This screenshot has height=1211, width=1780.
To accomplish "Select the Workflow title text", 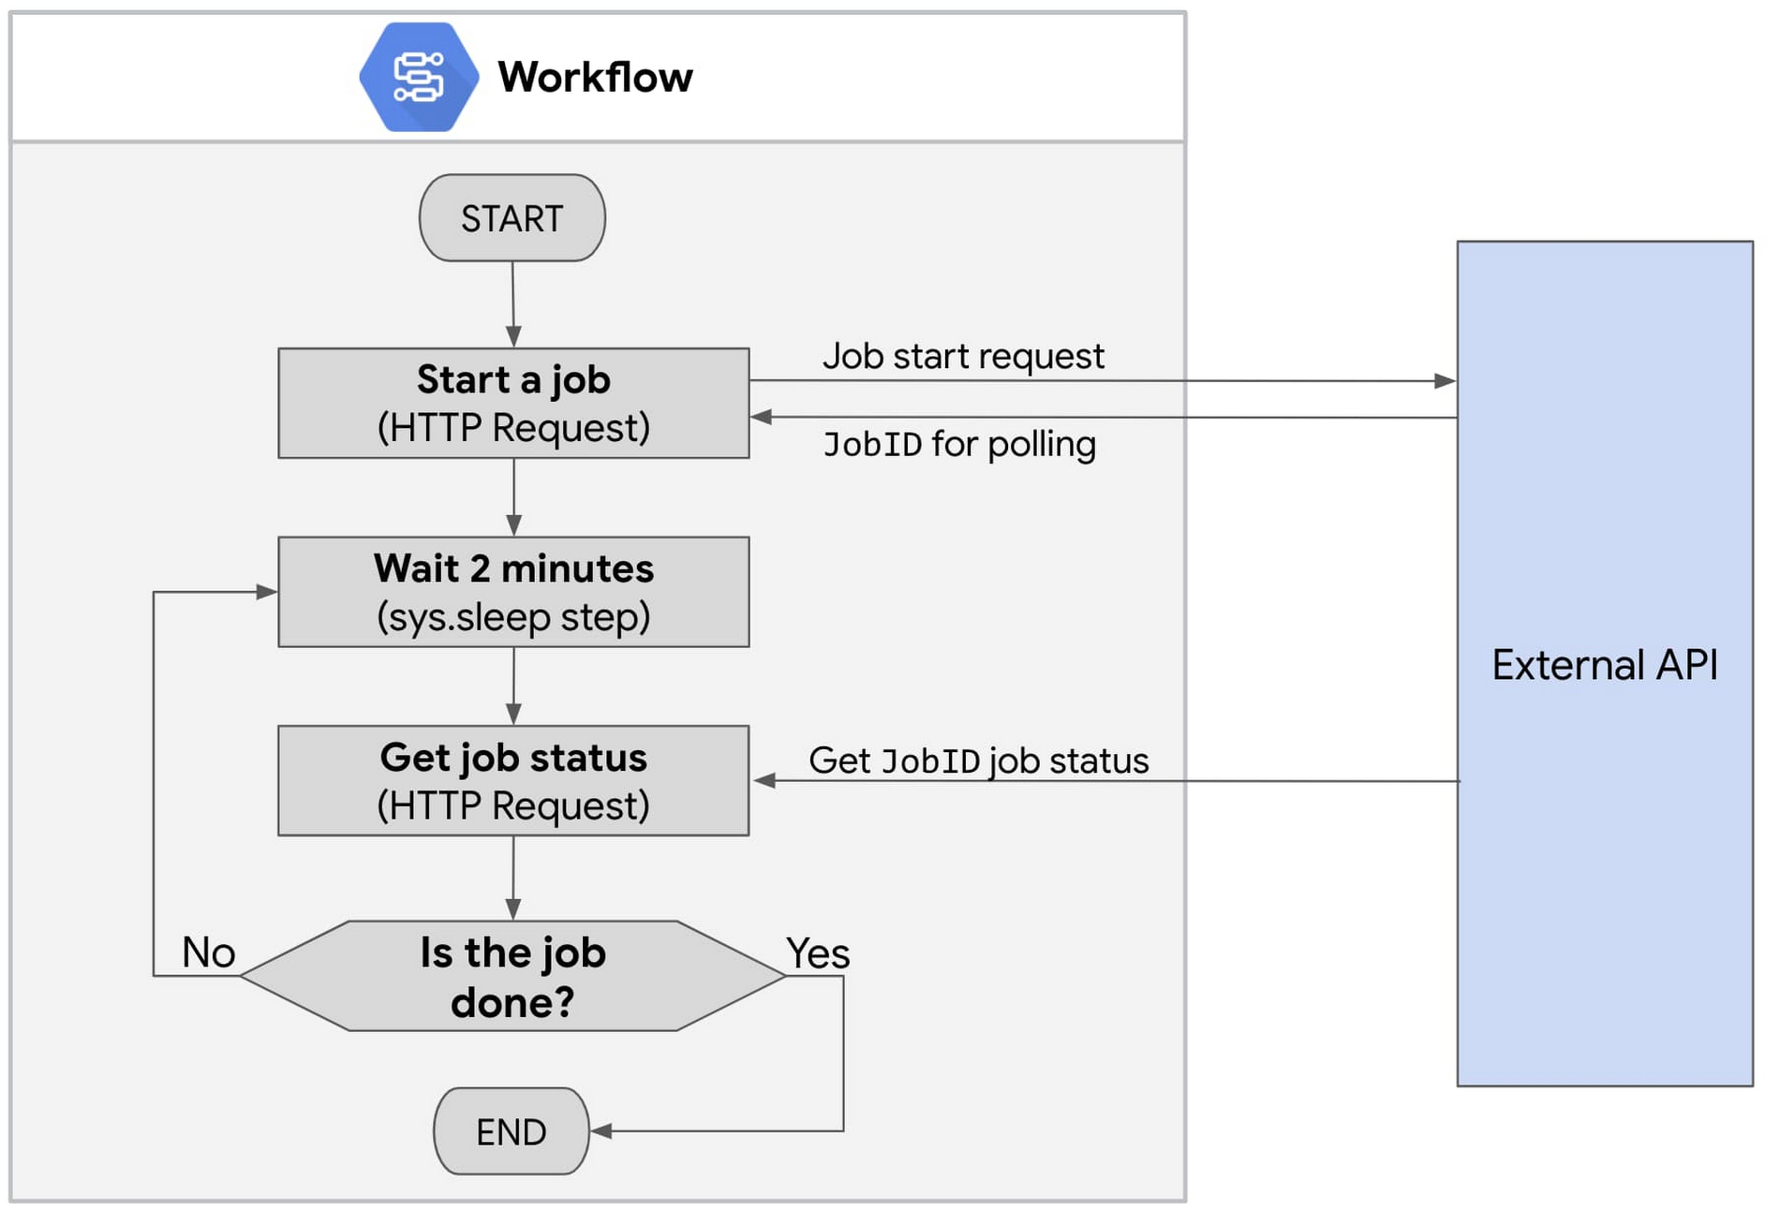I will pyautogui.click(x=595, y=77).
